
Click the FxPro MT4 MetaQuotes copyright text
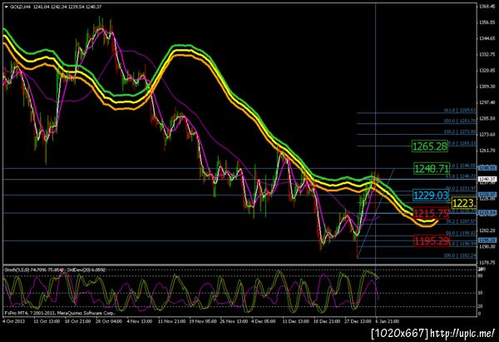(60, 313)
